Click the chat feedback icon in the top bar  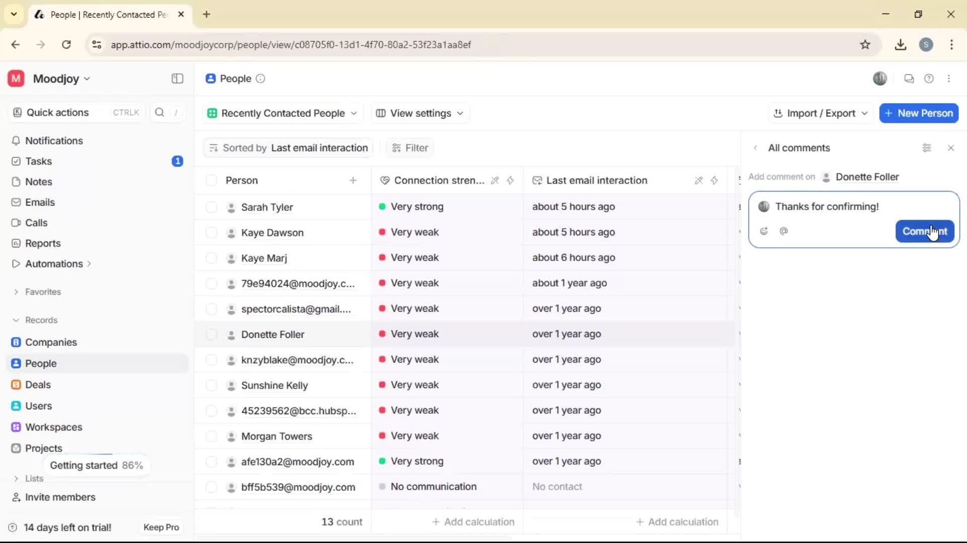[909, 78]
